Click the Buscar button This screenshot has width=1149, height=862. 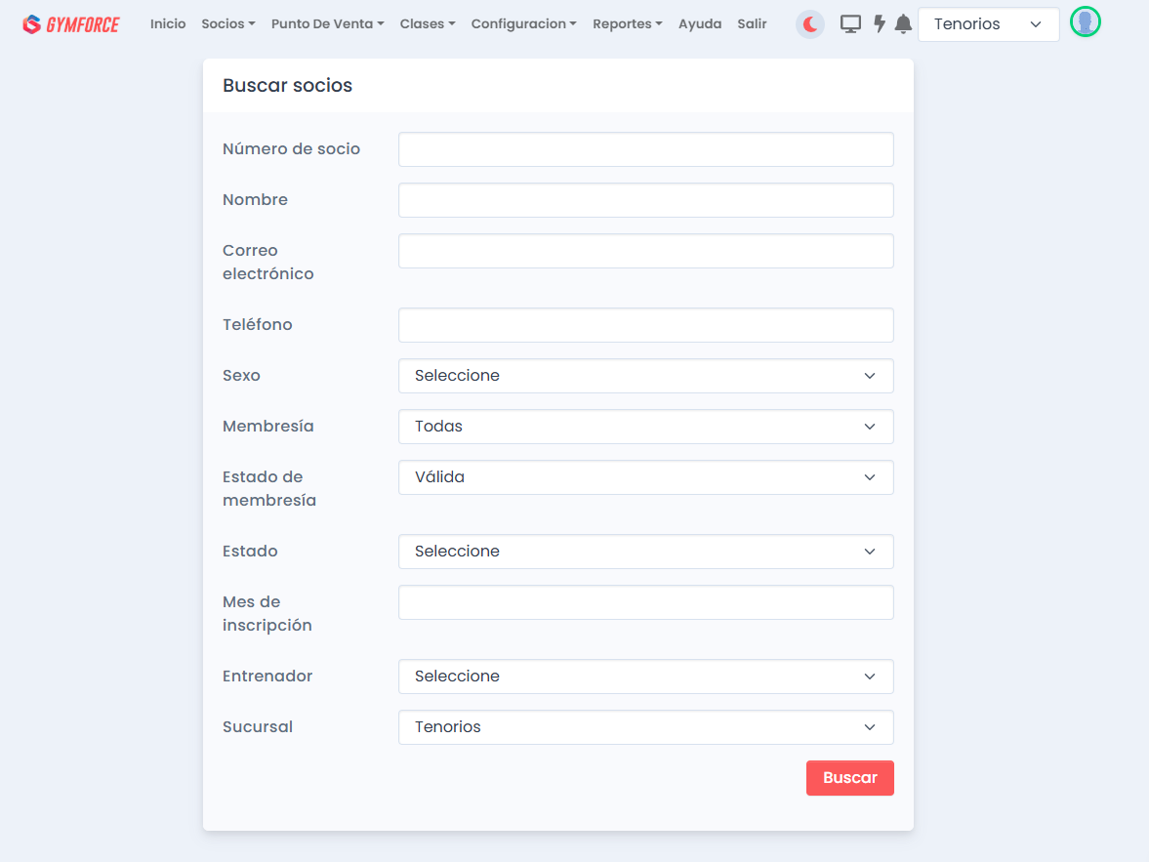pyautogui.click(x=849, y=778)
